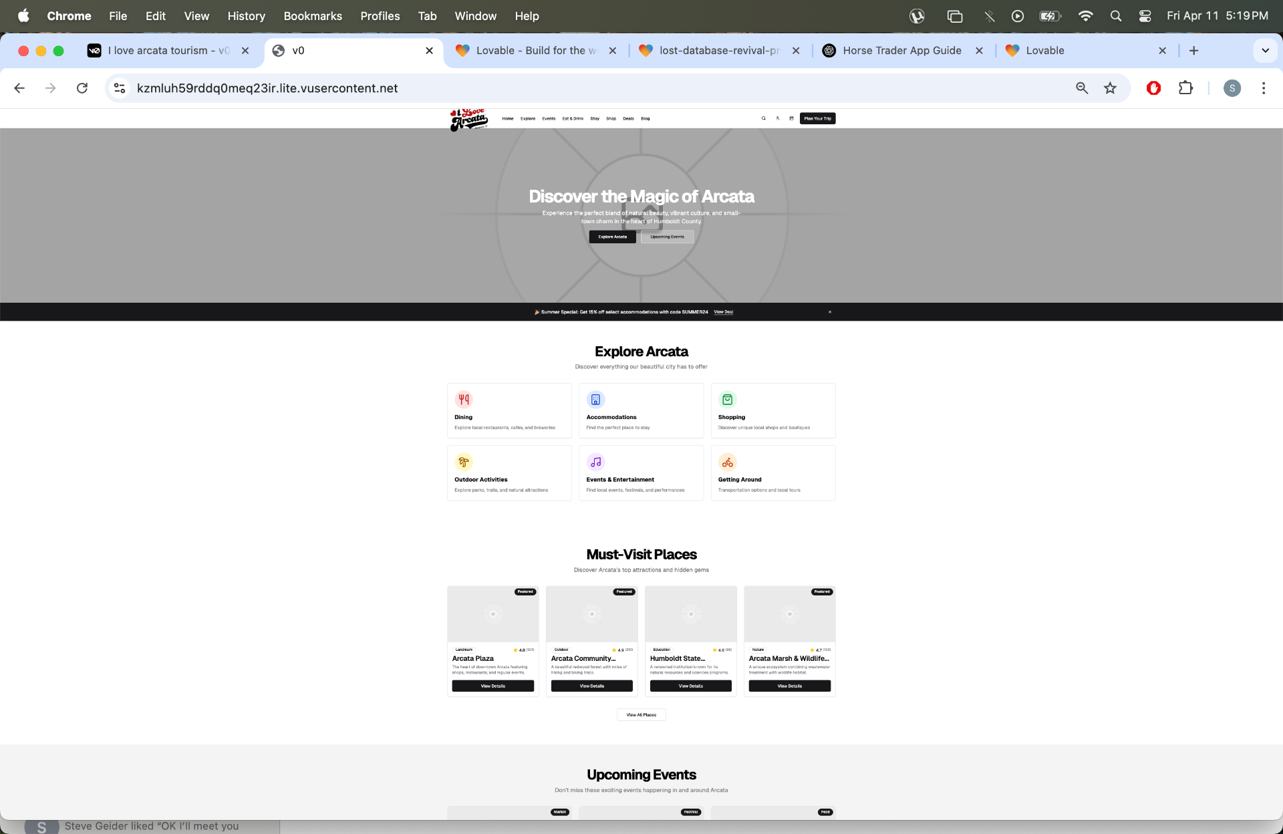This screenshot has width=1283, height=834.
Task: Dismiss the Summer Special promo banner
Action: pos(830,312)
